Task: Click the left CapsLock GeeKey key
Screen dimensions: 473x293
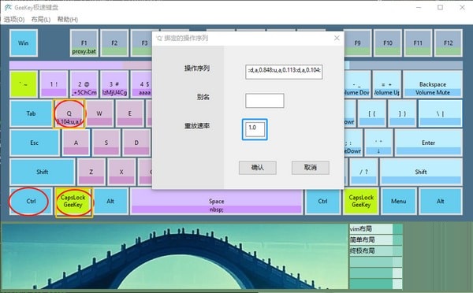Action: [73, 202]
